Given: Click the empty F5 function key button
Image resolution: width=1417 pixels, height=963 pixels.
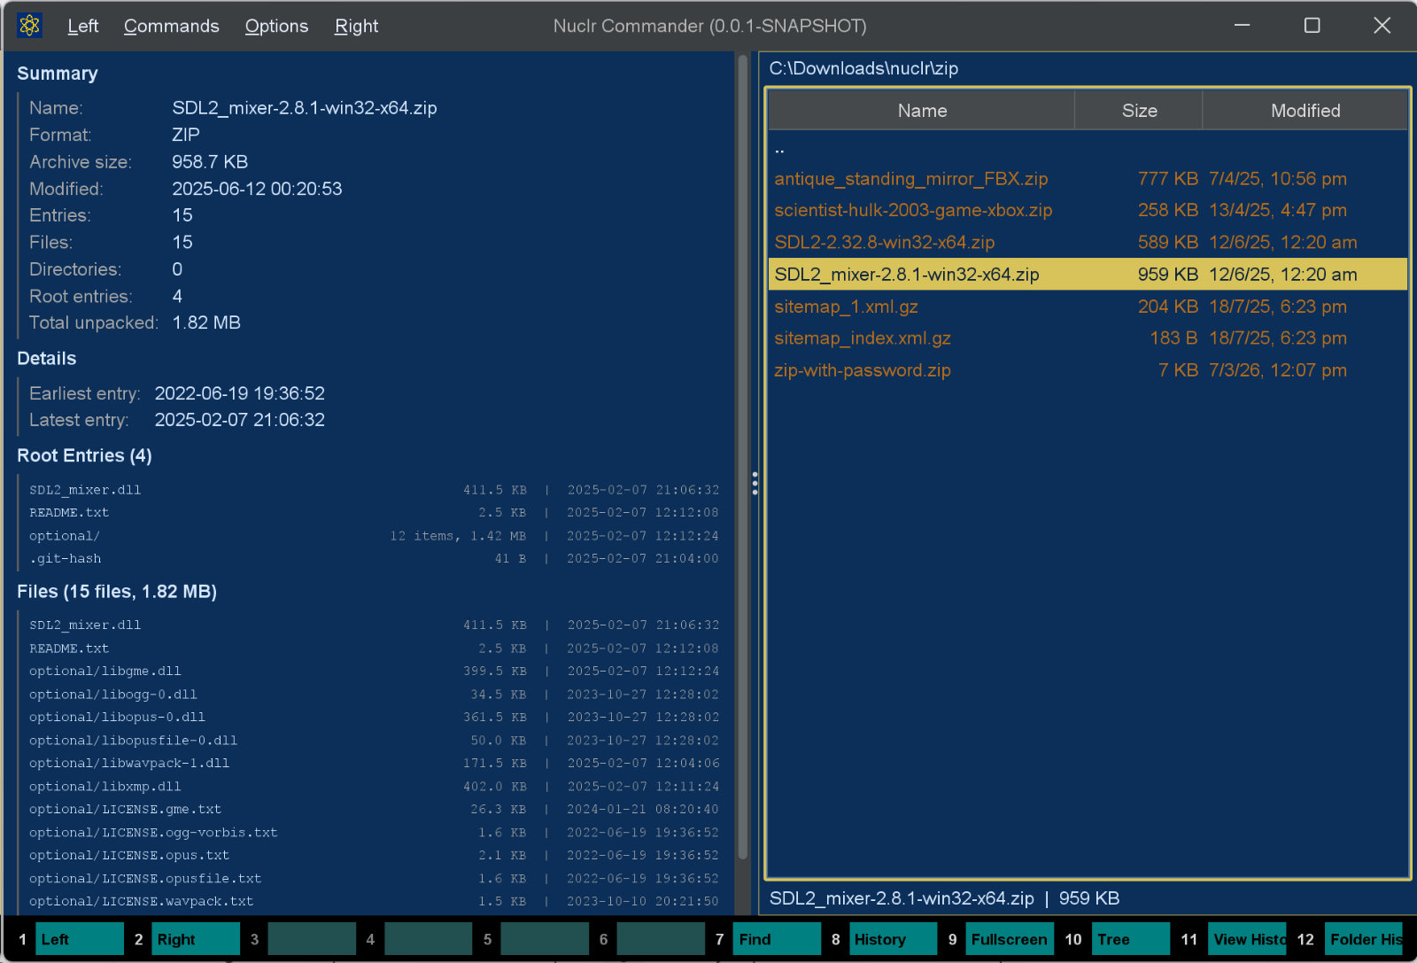Looking at the screenshot, I should [545, 939].
